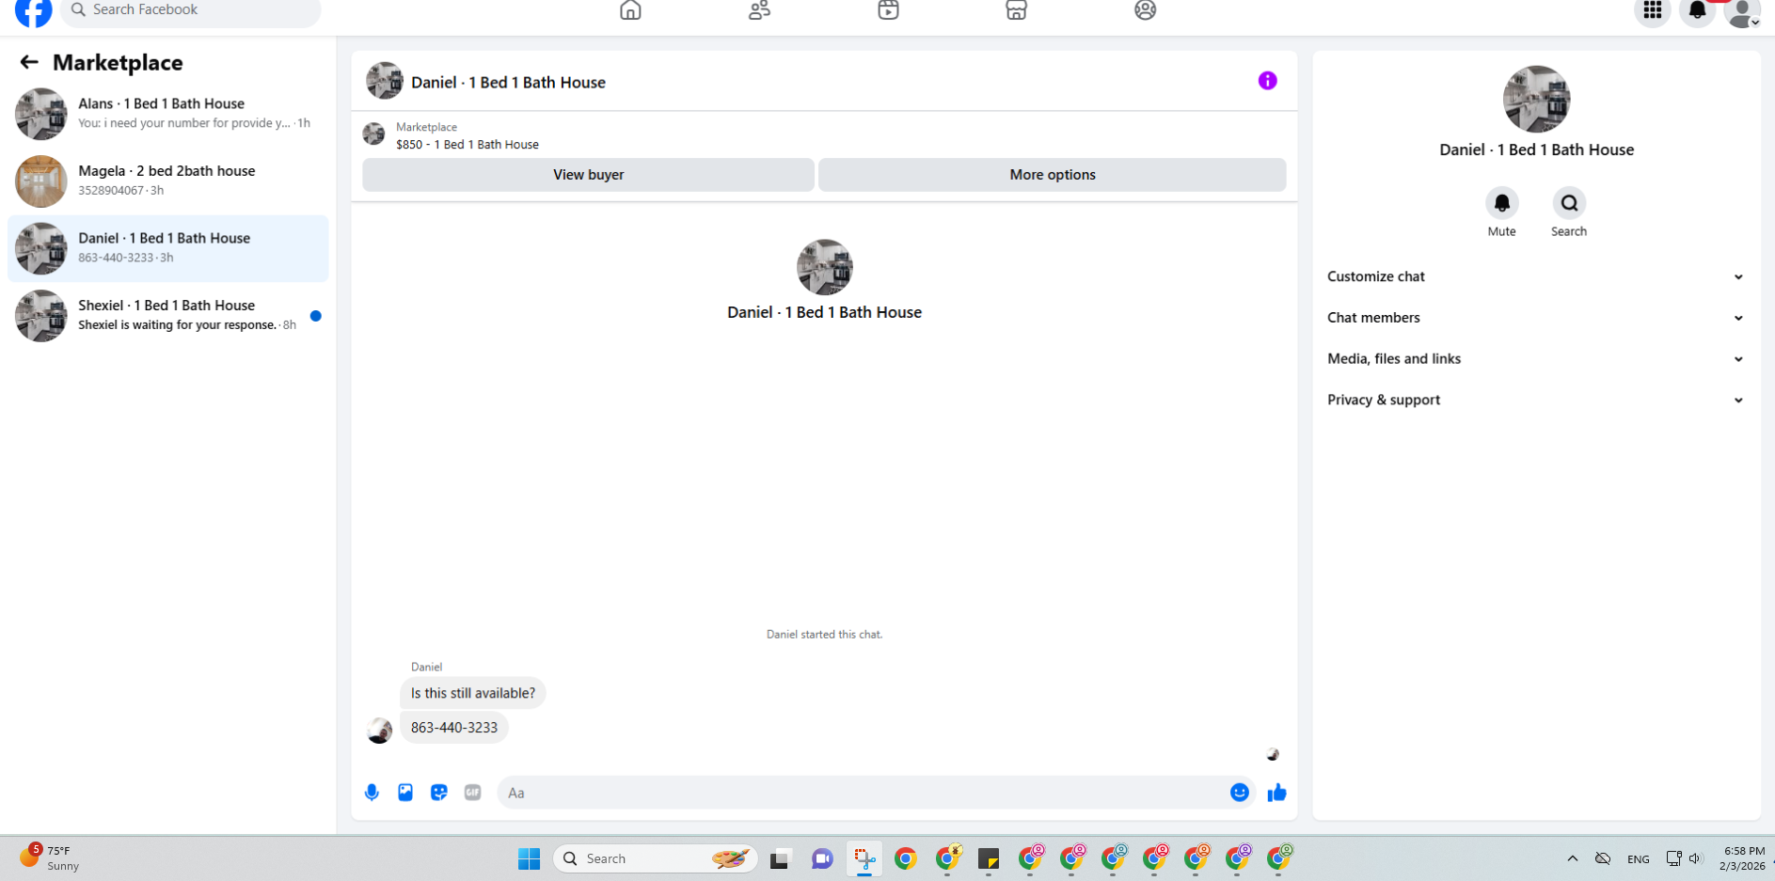1775x881 pixels.
Task: Expand Customize chat section
Action: [x=1536, y=276]
